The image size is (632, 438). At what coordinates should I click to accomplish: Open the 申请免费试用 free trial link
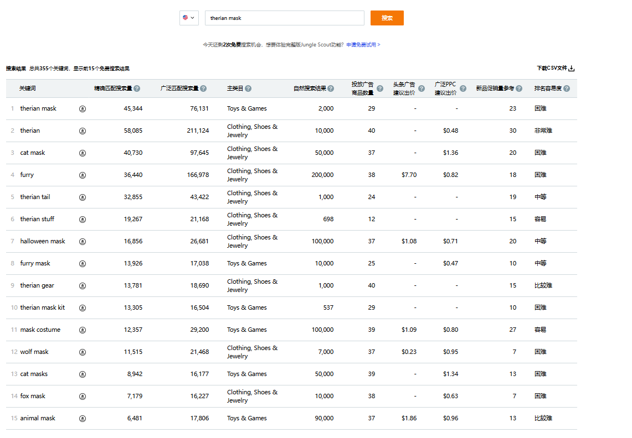point(363,45)
